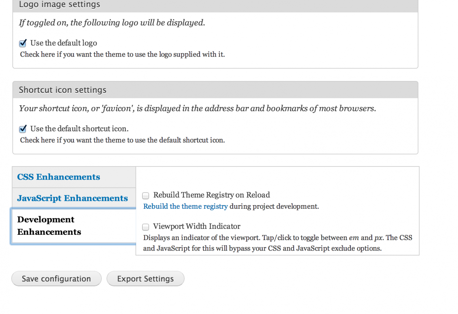
Task: Follow the 'Rebuild the theme registry' link
Action: click(x=185, y=206)
